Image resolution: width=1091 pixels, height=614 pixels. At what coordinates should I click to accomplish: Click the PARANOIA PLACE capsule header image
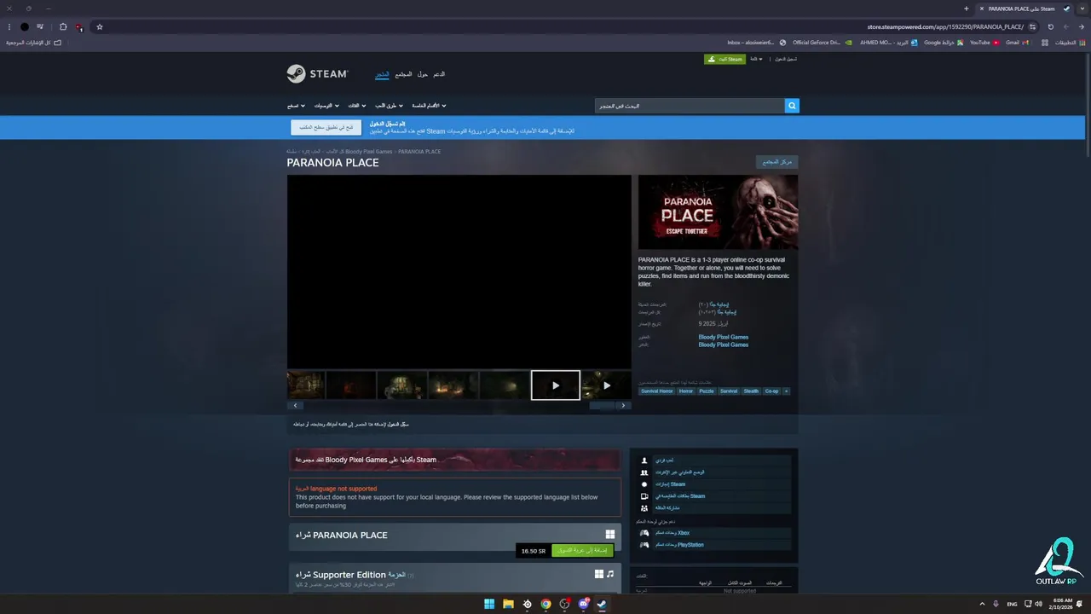(718, 212)
